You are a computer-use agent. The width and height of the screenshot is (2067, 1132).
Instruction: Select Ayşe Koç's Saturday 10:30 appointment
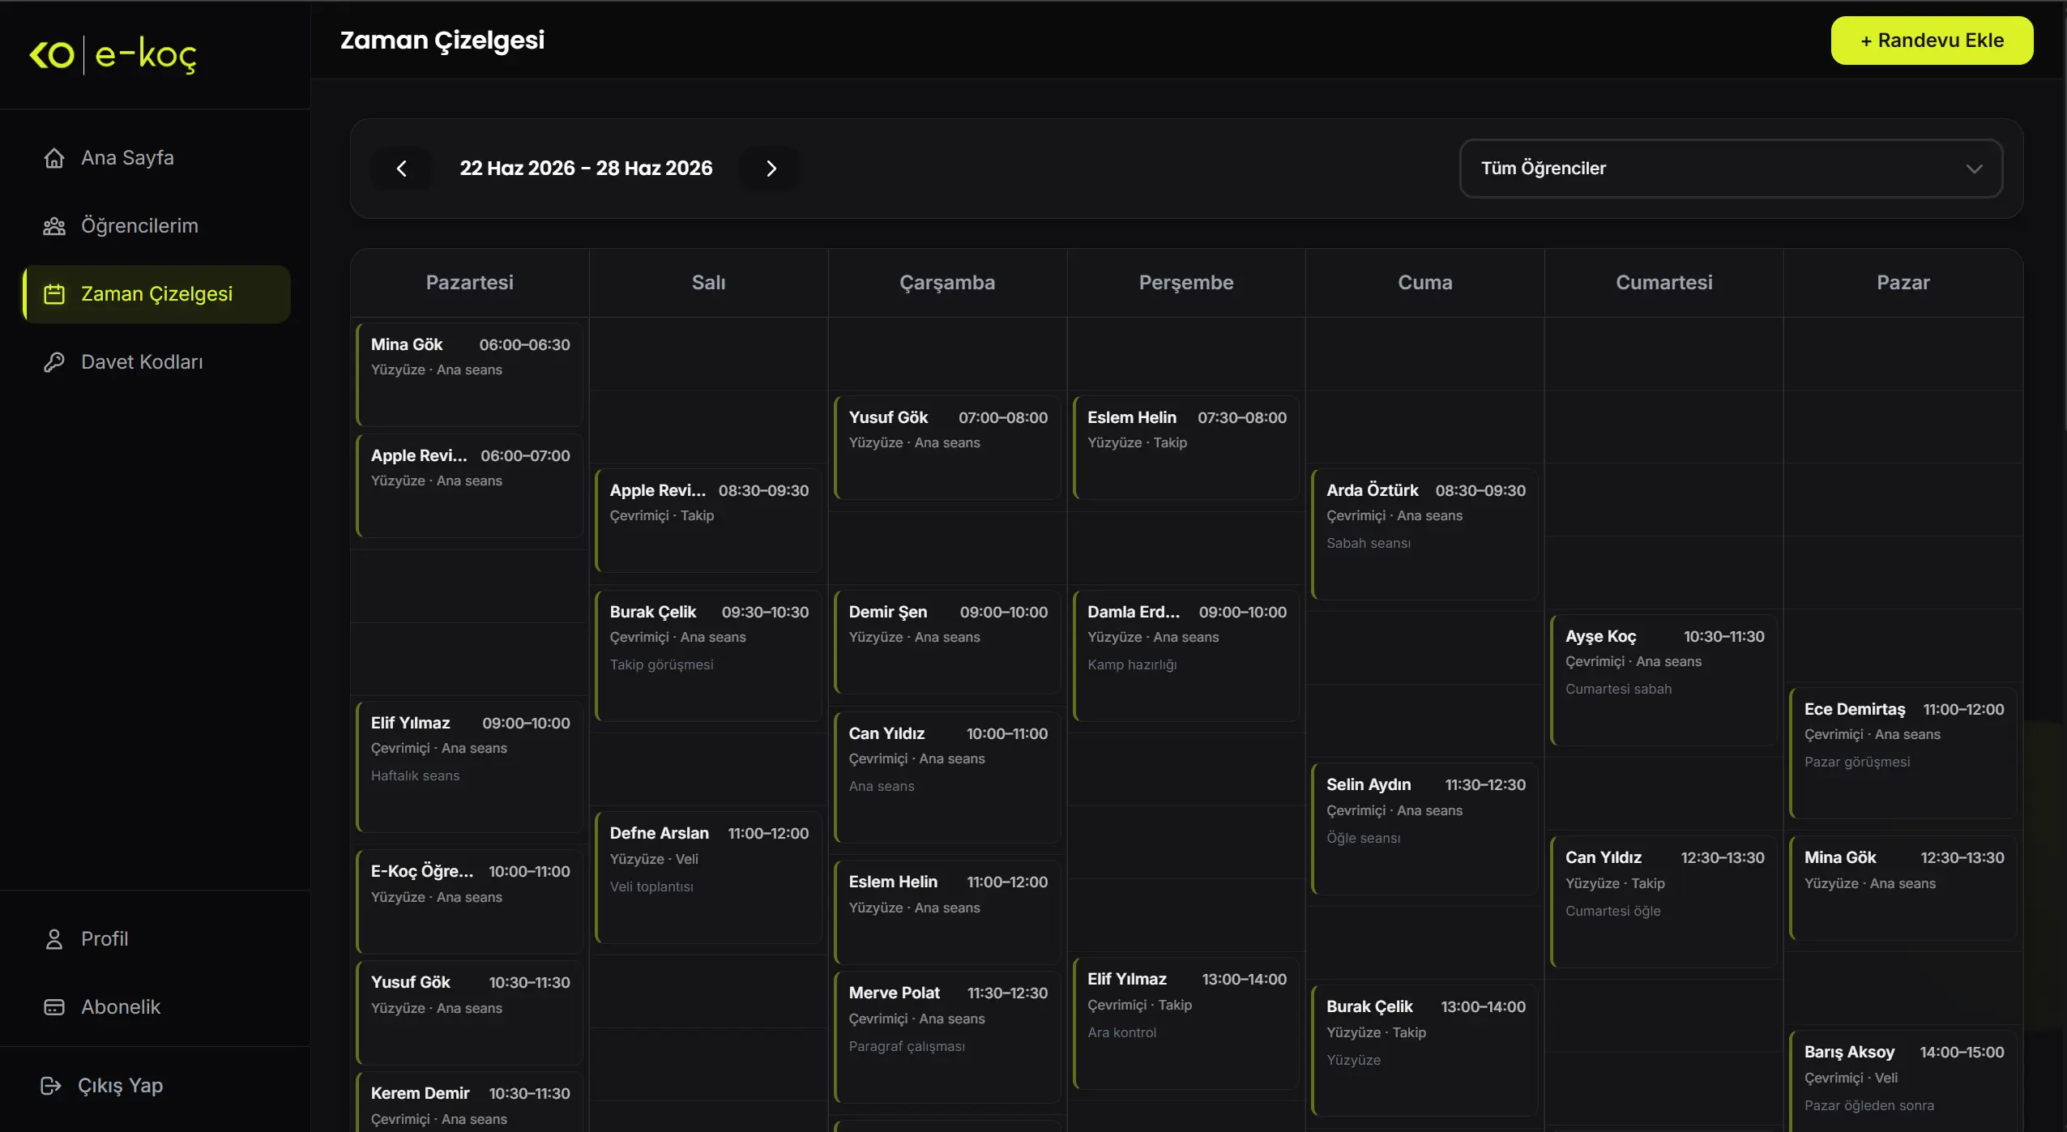click(1663, 680)
